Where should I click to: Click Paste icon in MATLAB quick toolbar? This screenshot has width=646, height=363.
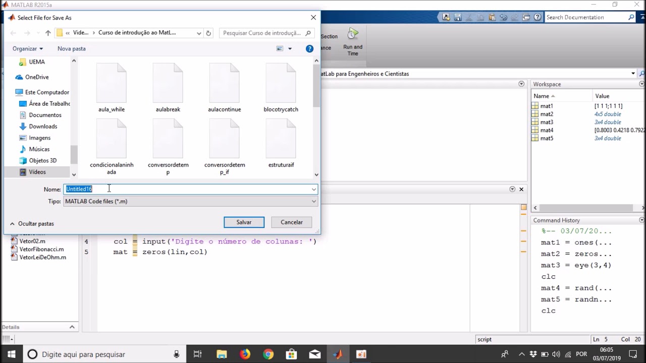pyautogui.click(x=492, y=17)
